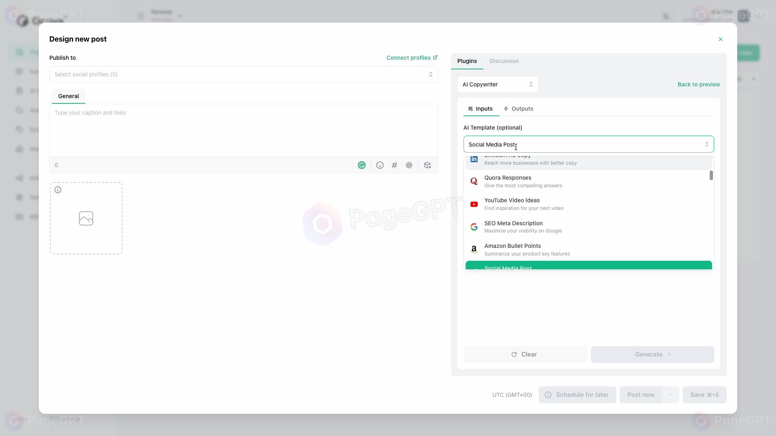Open the AI Copywriter plugin dropdown

498,84
